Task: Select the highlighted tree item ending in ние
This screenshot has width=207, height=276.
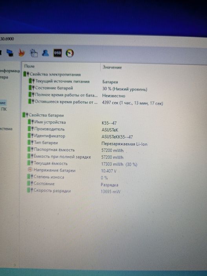Action: tap(3, 103)
